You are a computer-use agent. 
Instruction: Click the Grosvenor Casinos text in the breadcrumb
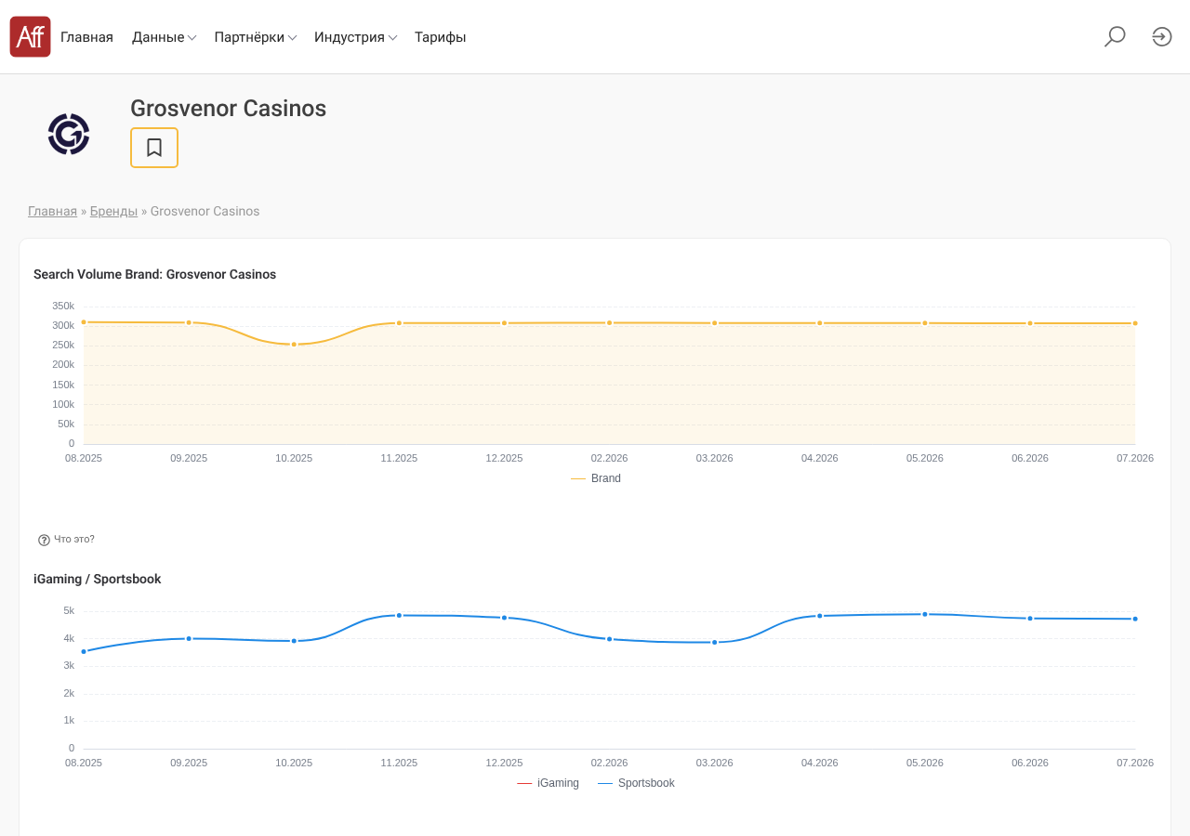coord(205,211)
